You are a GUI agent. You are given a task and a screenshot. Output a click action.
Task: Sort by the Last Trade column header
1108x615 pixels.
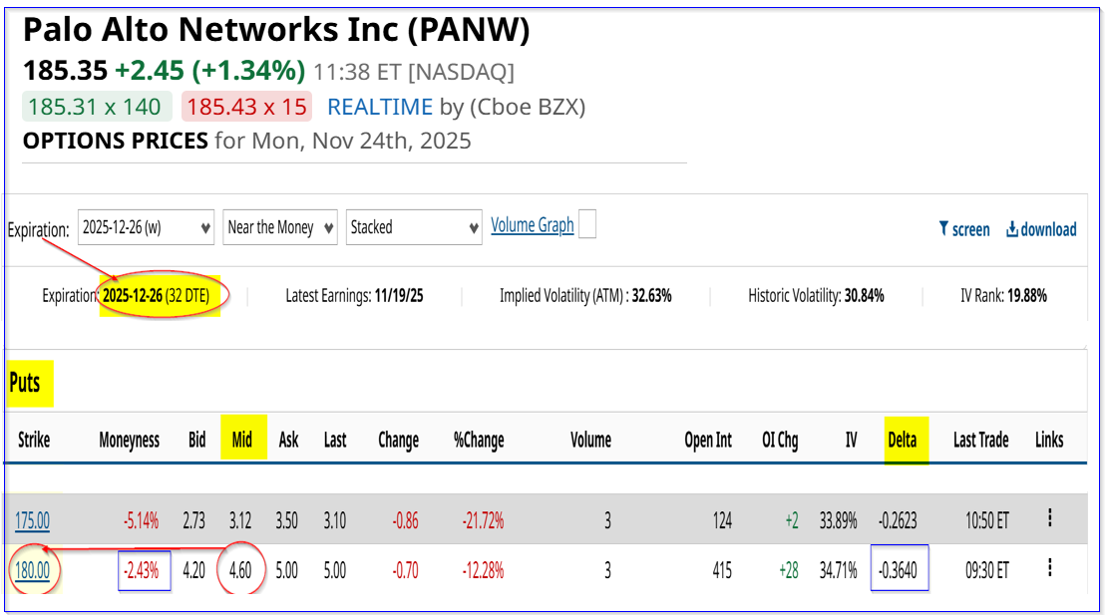[x=980, y=440]
